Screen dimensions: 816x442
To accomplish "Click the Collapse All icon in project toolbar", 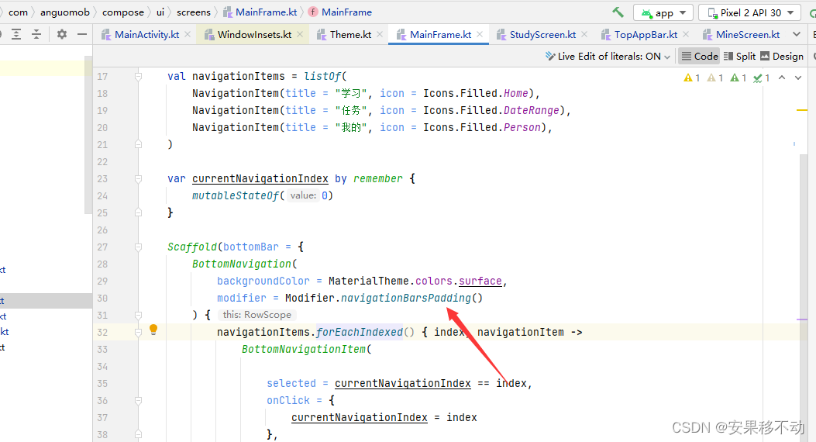I will (36, 34).
